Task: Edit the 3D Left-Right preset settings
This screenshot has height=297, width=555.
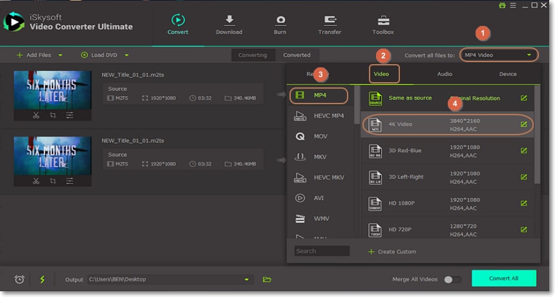Action: tap(523, 177)
